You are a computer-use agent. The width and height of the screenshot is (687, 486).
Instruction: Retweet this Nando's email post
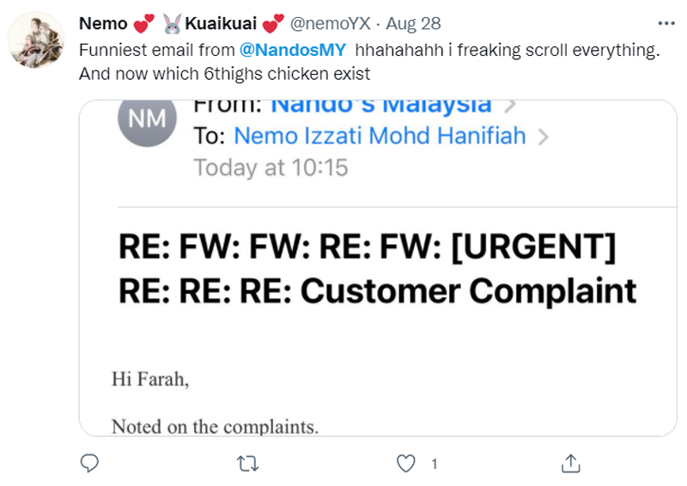tap(247, 465)
